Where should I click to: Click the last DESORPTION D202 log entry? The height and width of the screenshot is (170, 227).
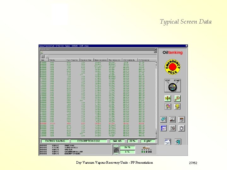[x=73, y=154]
